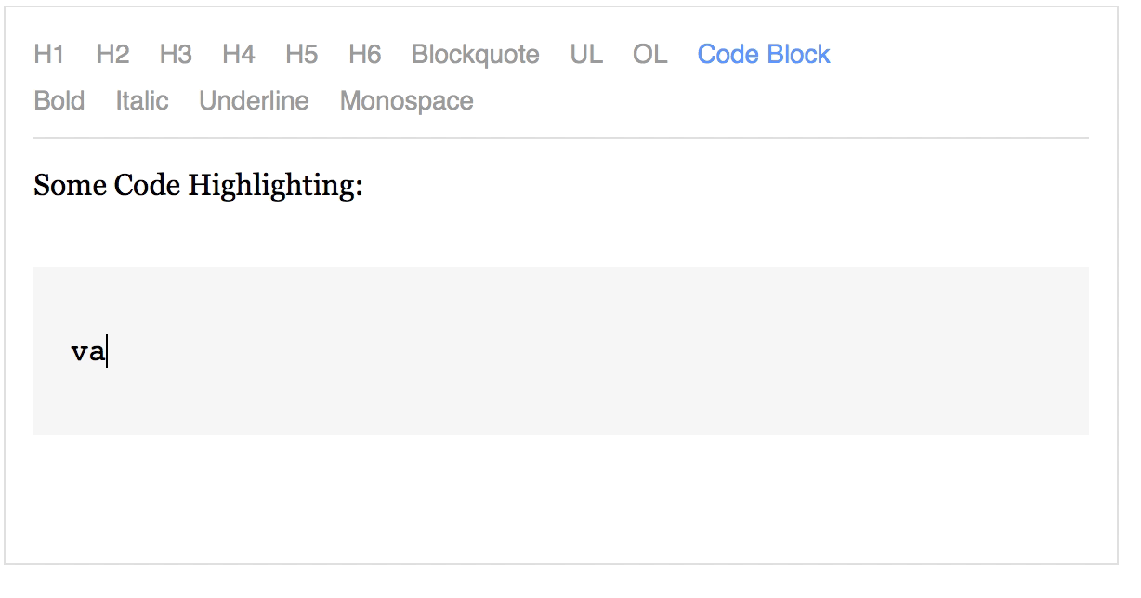Toggle Blockquote formatting
This screenshot has height=598, width=1141.
475,55
